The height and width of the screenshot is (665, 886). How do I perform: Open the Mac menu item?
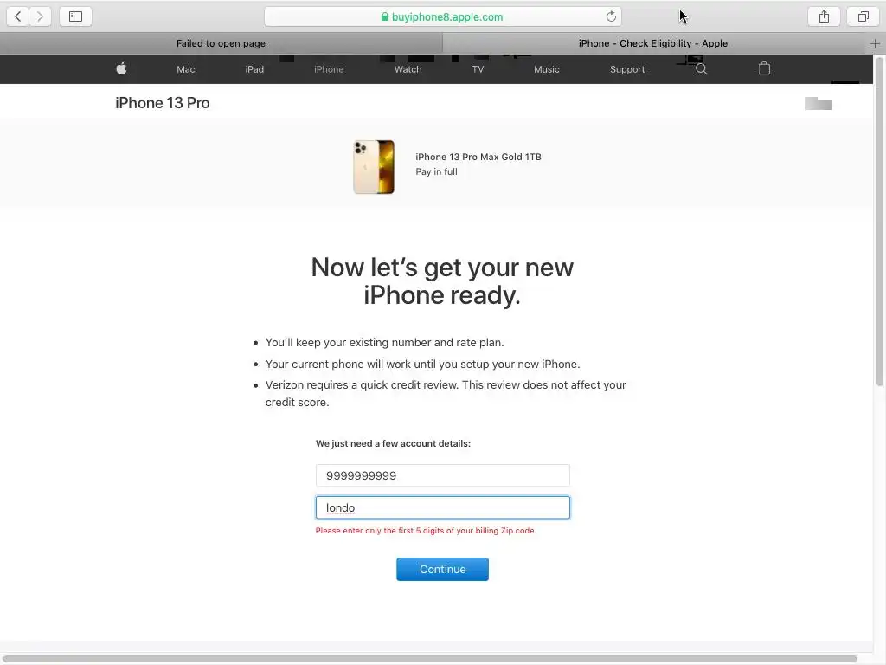[x=186, y=69]
